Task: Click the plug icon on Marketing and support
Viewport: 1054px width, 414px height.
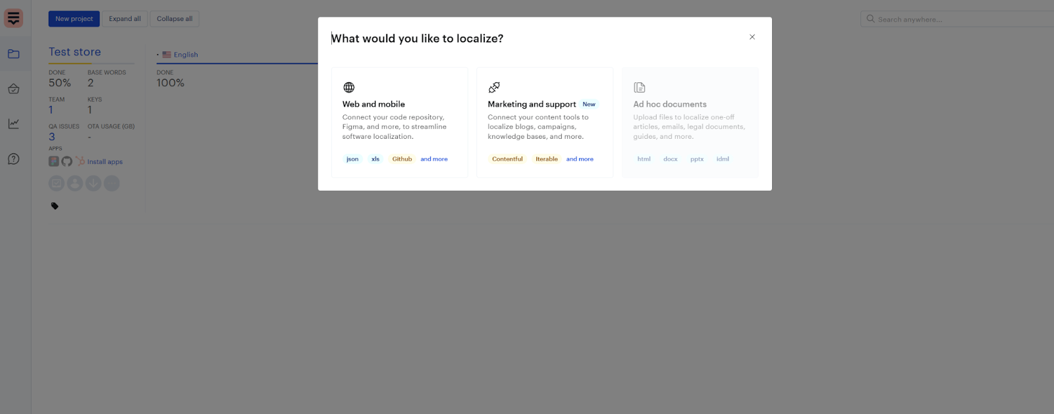Action: pos(494,88)
